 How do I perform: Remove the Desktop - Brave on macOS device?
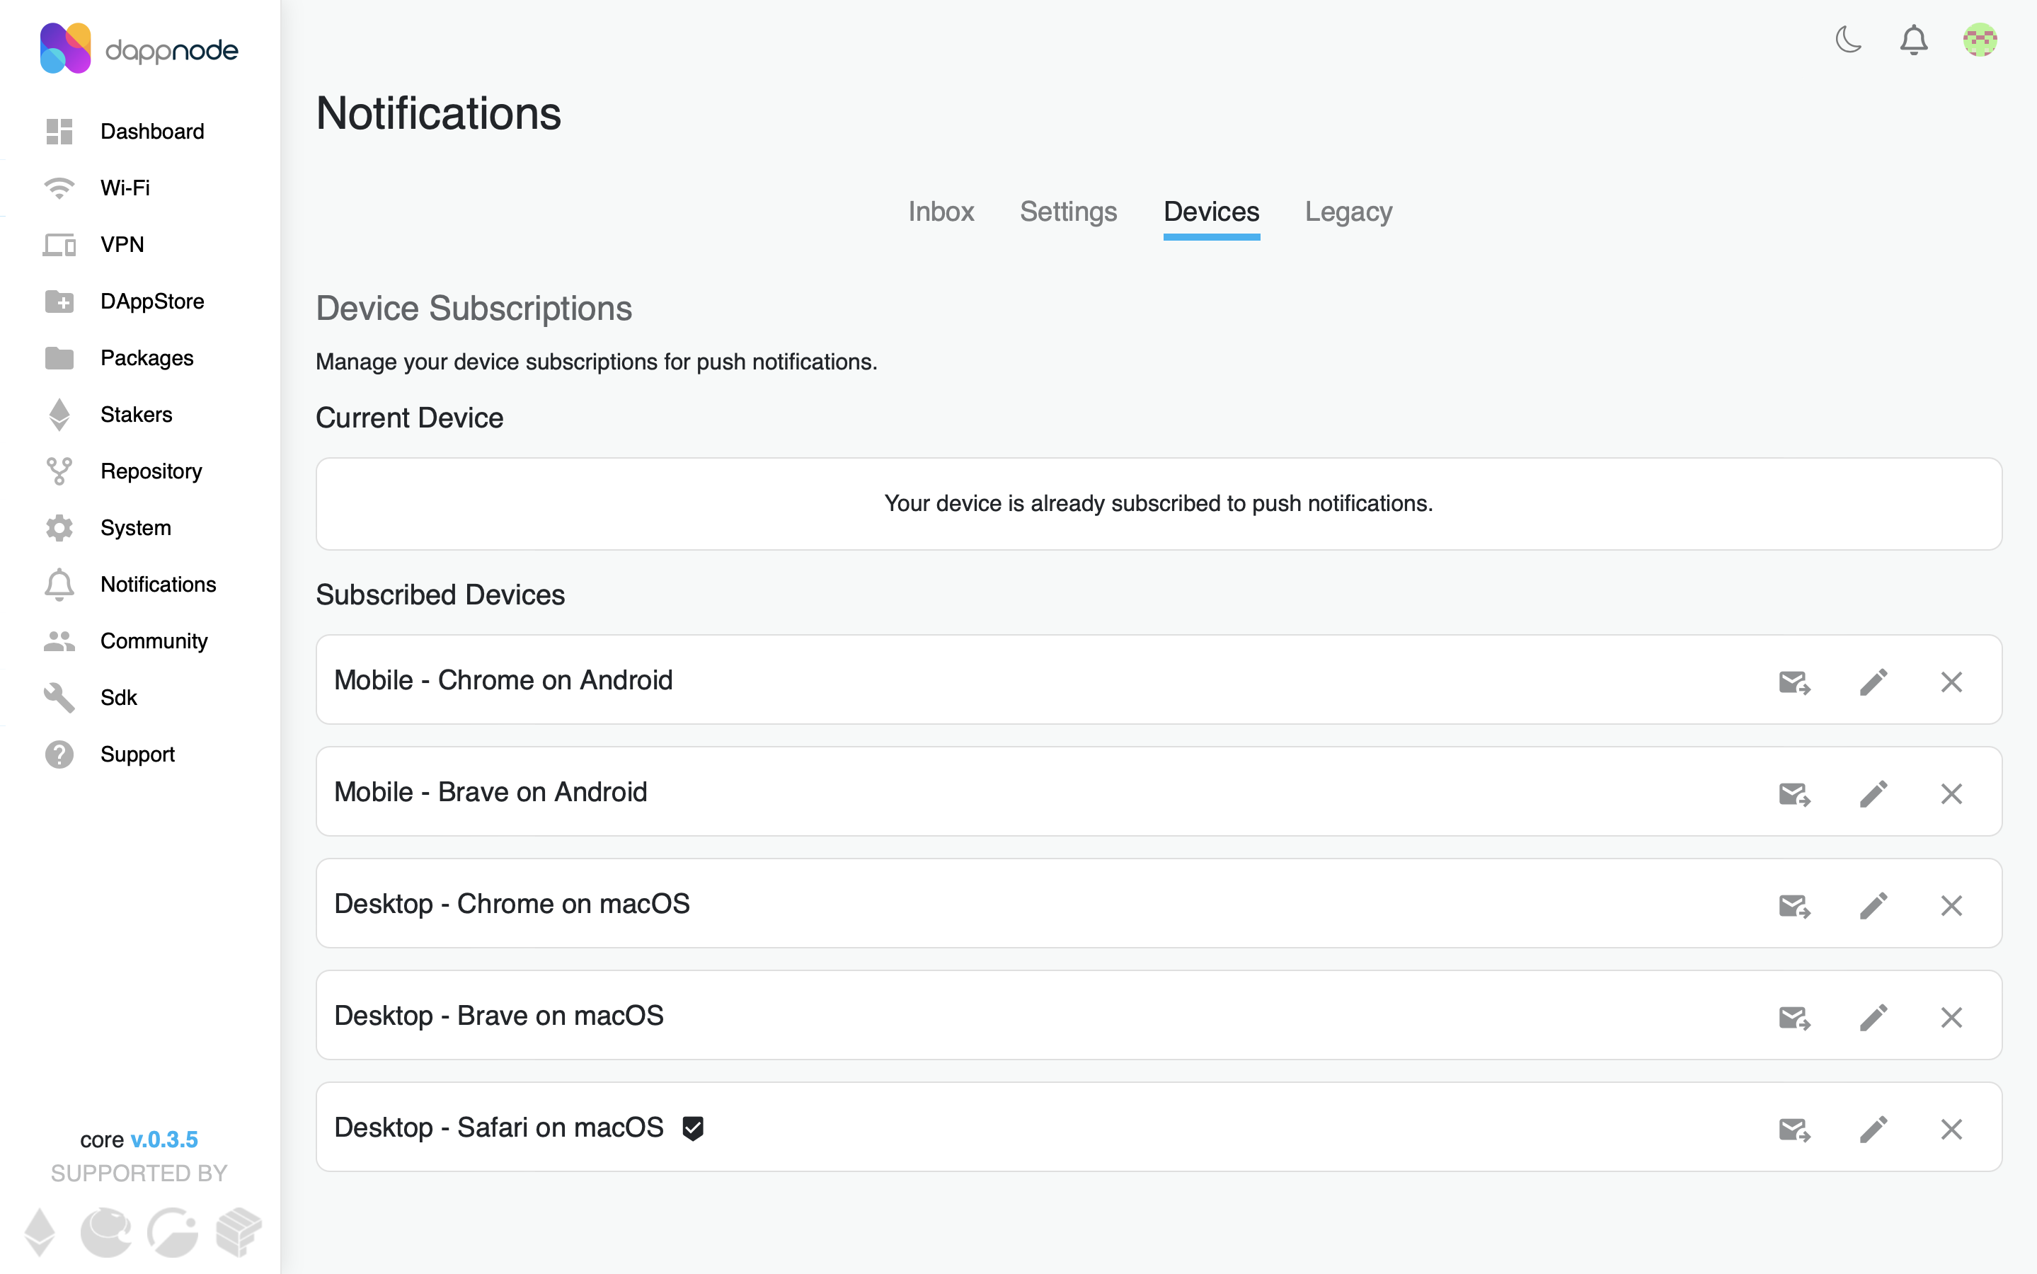coord(1952,1016)
